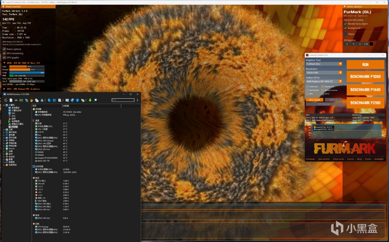Screen dimensions: 389x242
Task: Open the Online scores link
Action: pos(338,159)
